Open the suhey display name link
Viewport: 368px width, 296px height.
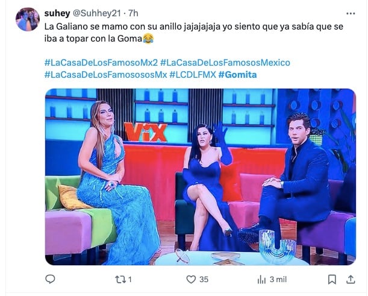tap(57, 13)
